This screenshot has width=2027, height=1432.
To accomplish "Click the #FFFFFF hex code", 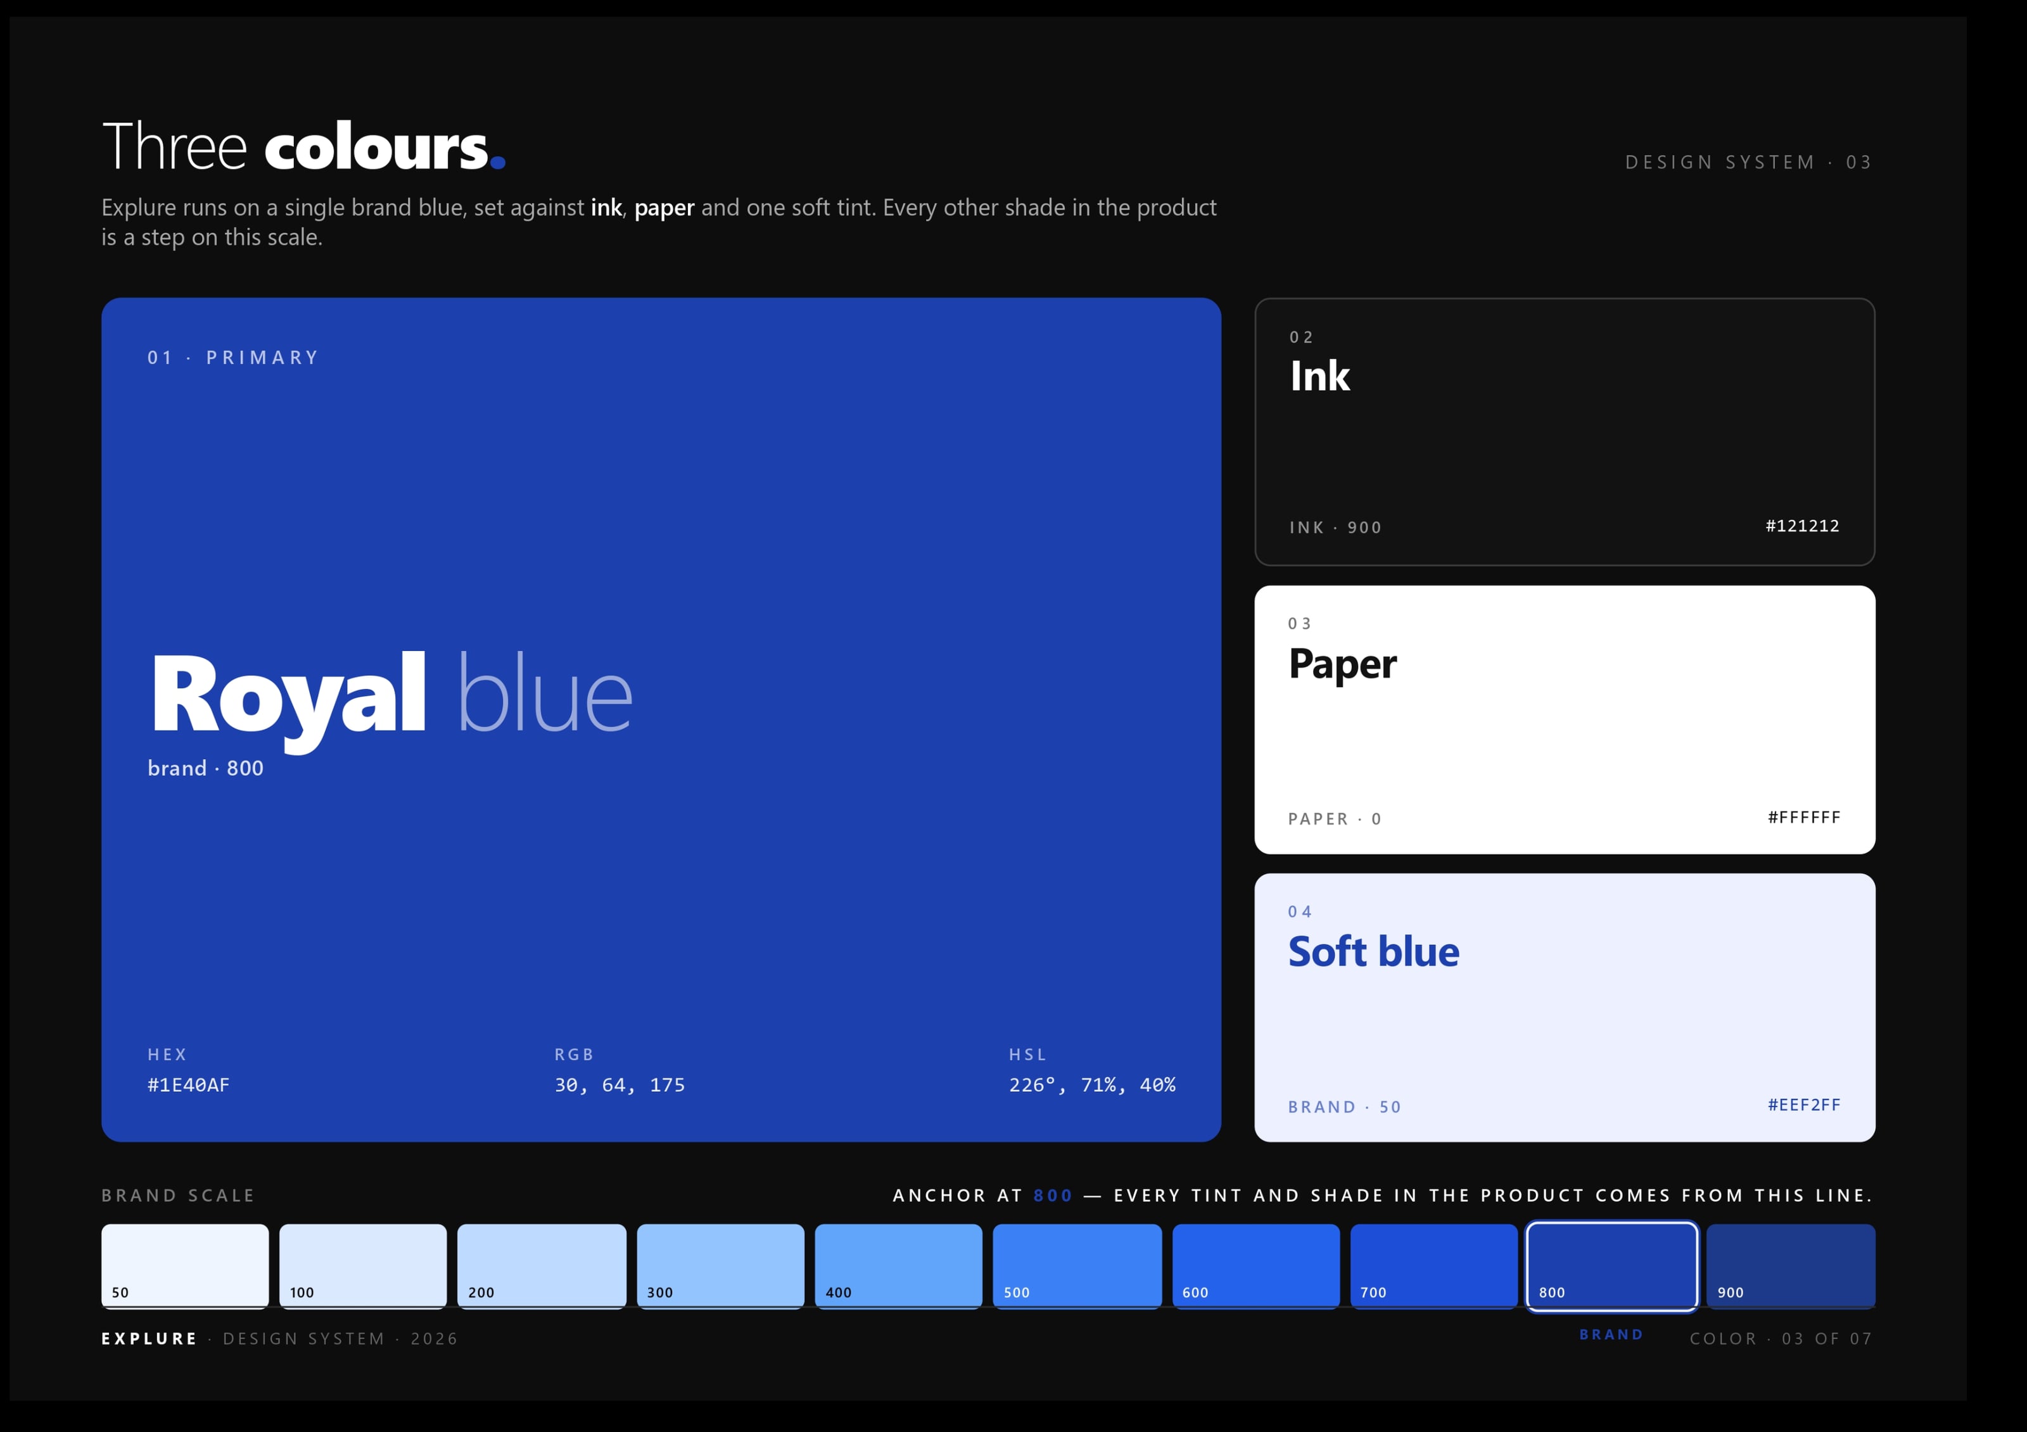I will [x=1803, y=818].
